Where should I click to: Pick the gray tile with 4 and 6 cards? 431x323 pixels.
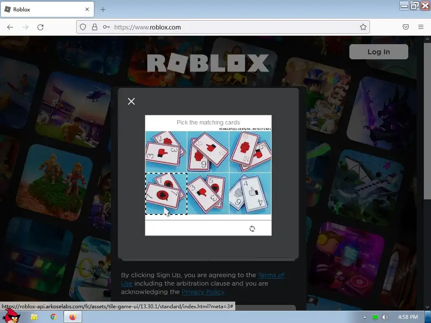point(250,193)
